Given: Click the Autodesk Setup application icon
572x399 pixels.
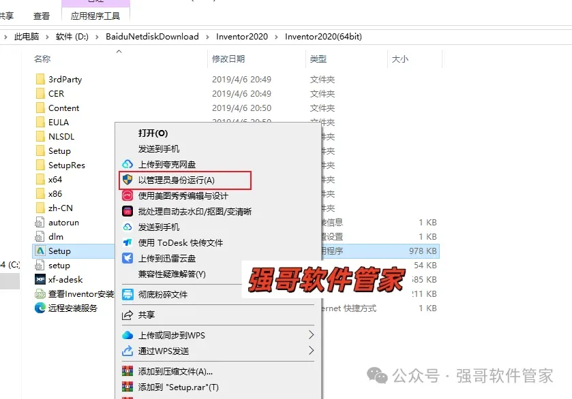Looking at the screenshot, I should 40,251.
